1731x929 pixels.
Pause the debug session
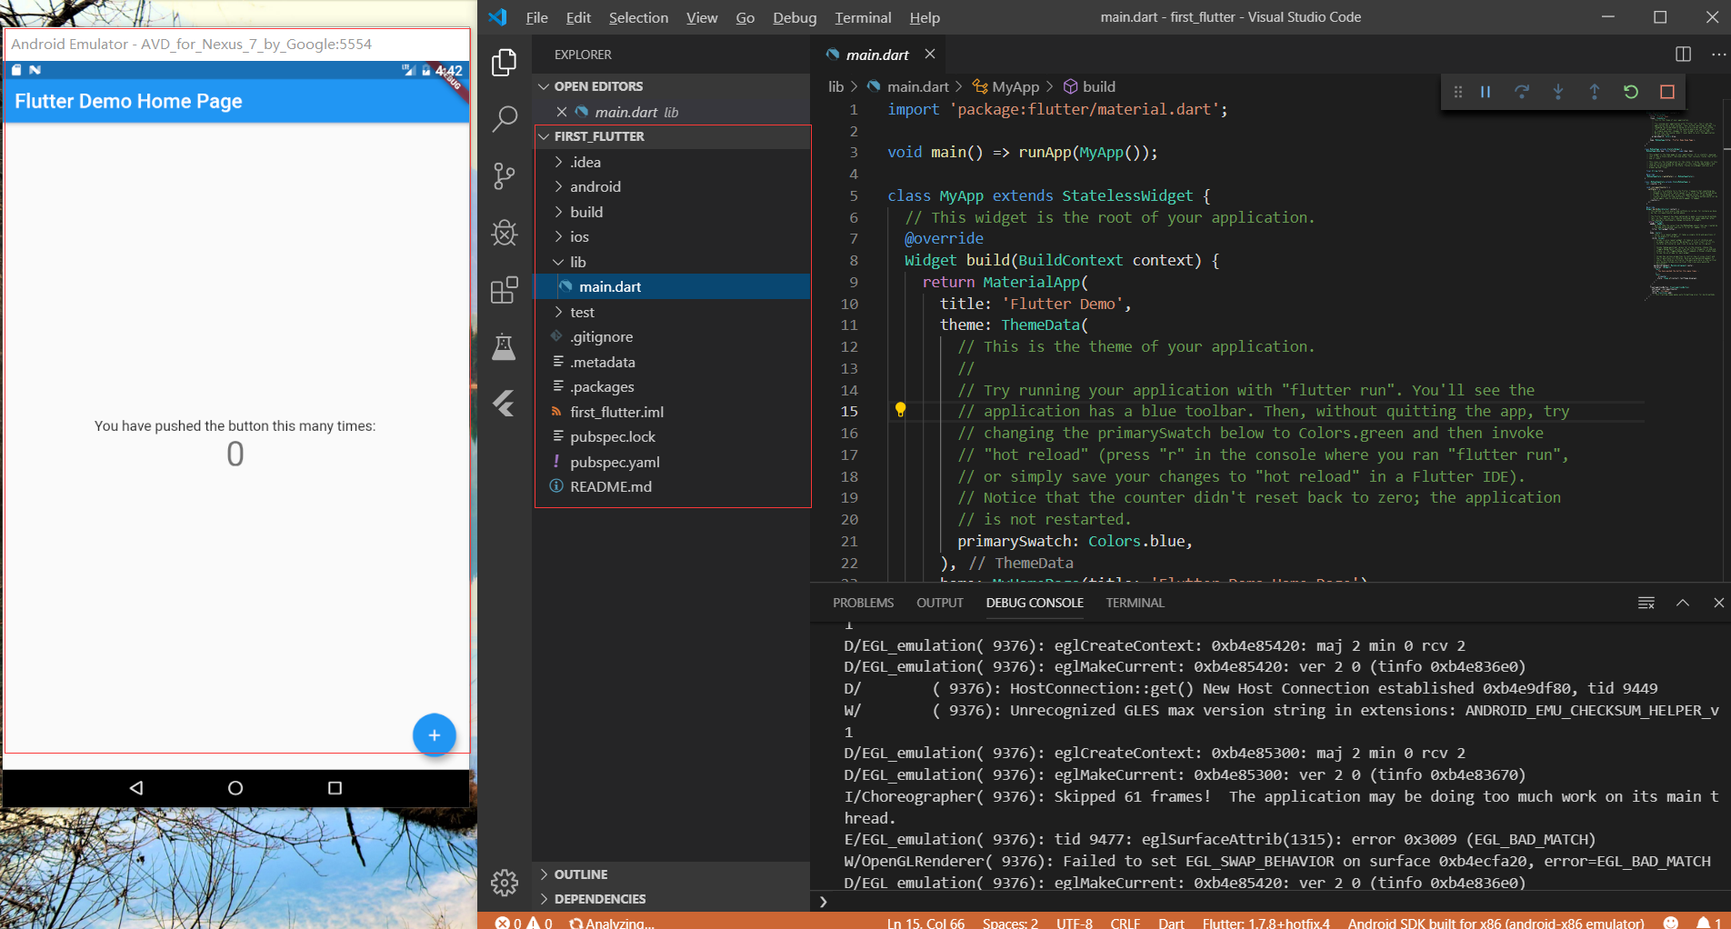coord(1486,92)
